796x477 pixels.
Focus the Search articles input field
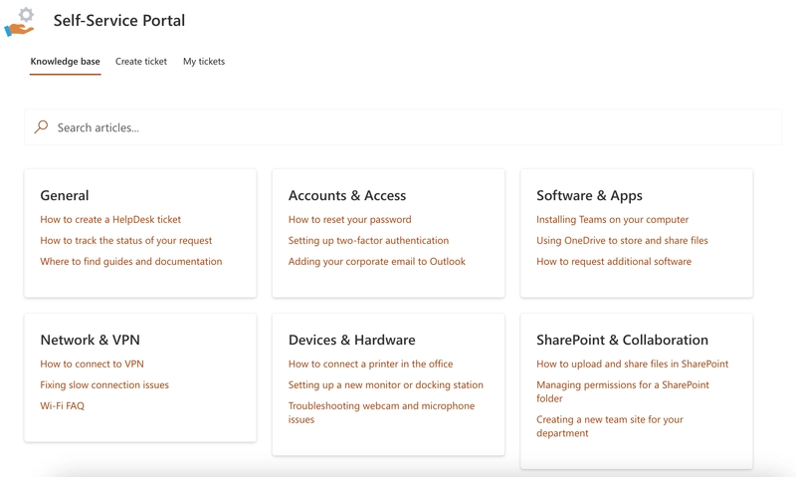[398, 127]
